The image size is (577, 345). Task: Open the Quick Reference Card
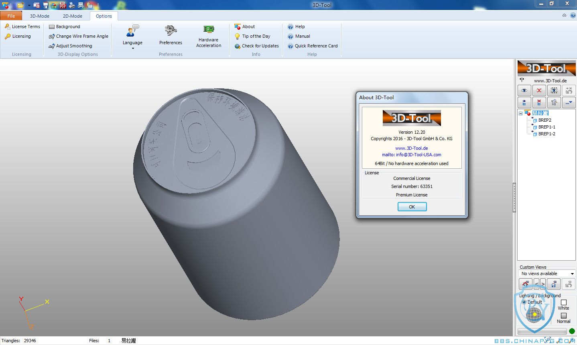313,46
